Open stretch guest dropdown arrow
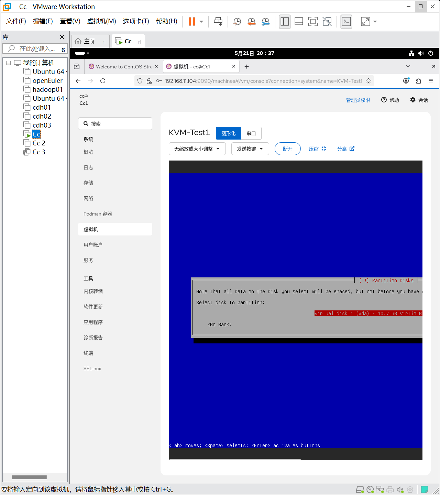 coord(375,22)
